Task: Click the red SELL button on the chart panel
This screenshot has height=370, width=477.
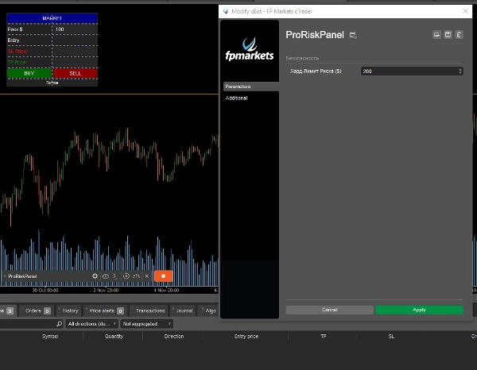Action: (x=76, y=73)
